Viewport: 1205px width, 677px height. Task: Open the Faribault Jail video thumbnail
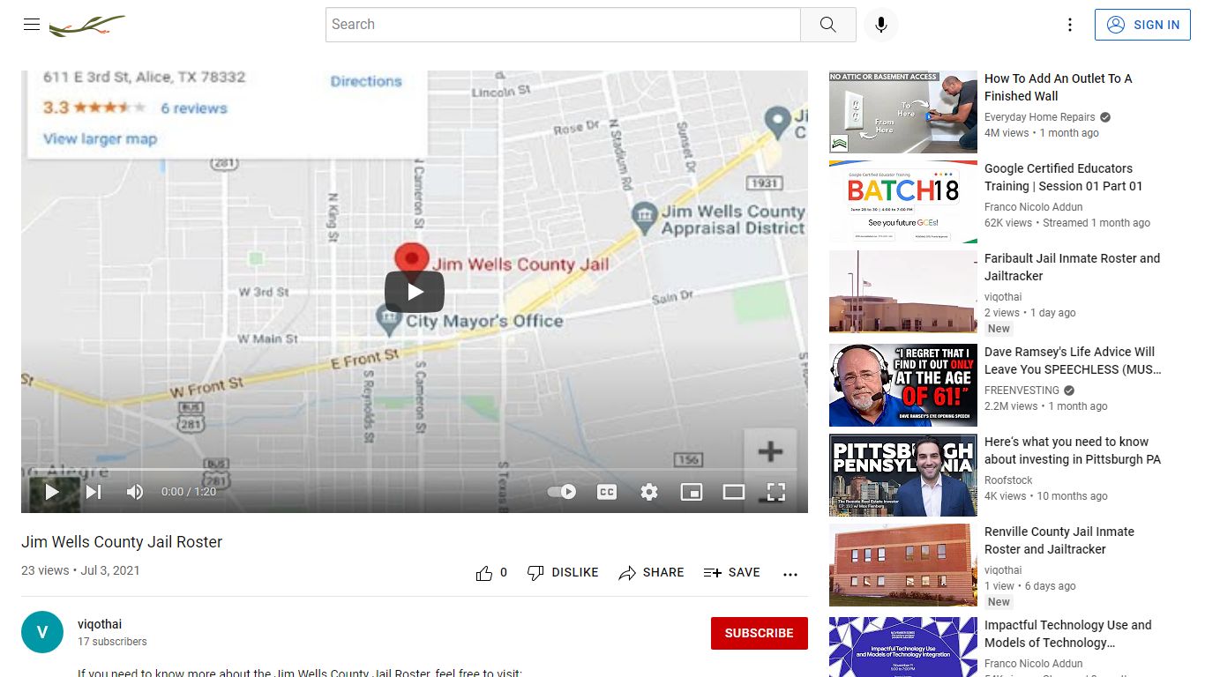click(903, 292)
